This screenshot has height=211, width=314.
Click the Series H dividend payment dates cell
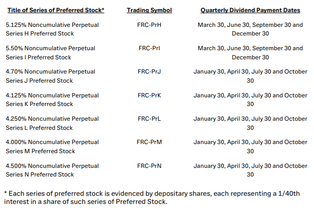[x=250, y=29]
